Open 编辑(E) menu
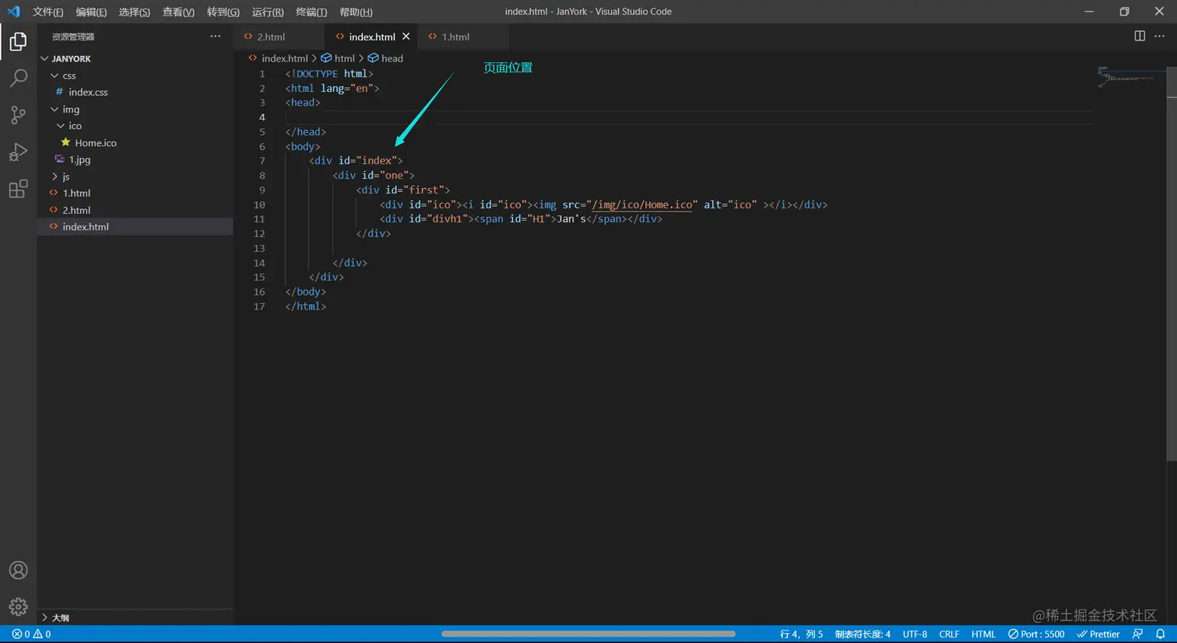The width and height of the screenshot is (1177, 643). click(91, 12)
